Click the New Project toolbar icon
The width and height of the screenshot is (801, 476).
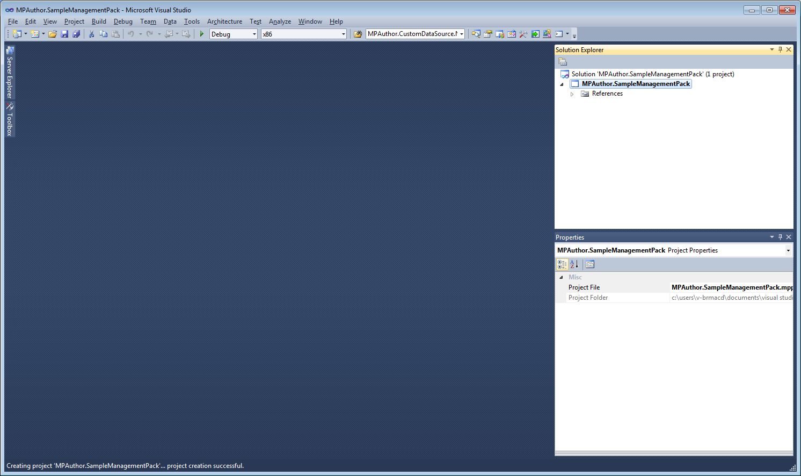click(17, 34)
